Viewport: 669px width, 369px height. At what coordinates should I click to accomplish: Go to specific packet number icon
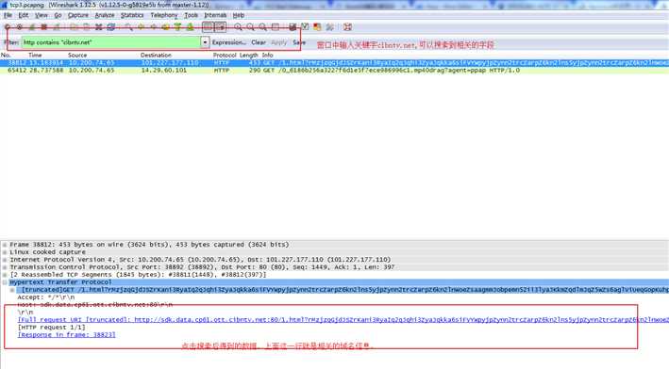coord(165,26)
